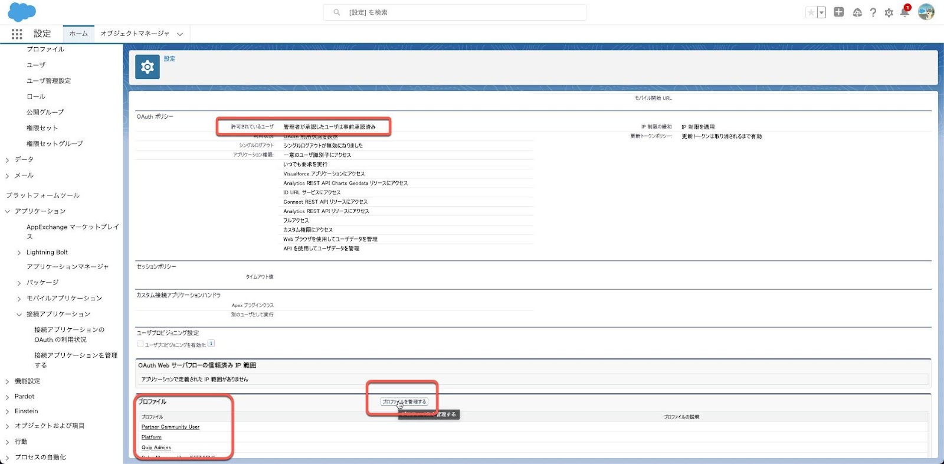Open ユーザ管理設定 in the sidebar
The image size is (944, 464).
[x=48, y=81]
